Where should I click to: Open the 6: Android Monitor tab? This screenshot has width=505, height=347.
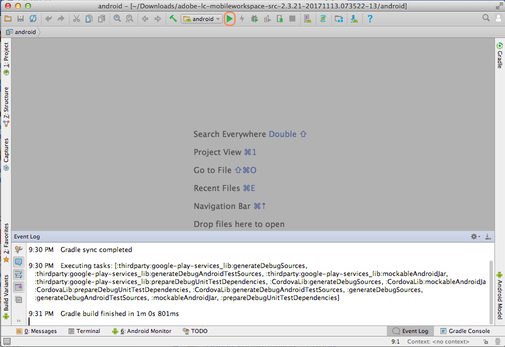coord(142,331)
